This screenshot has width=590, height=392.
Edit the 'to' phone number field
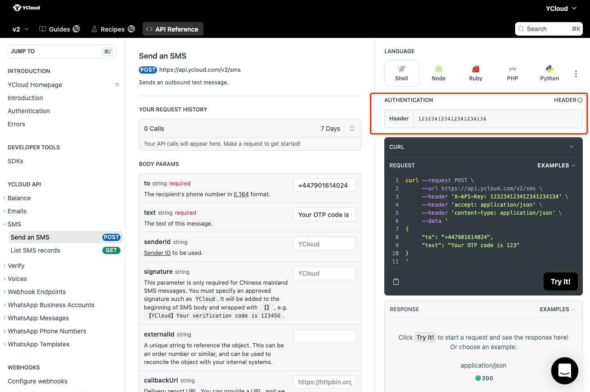click(325, 185)
